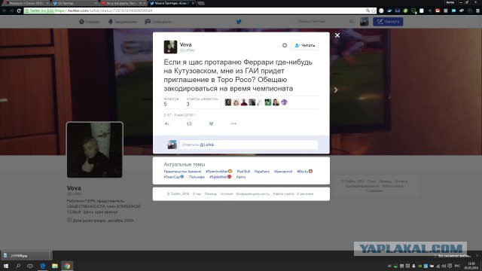The height and width of the screenshot is (271, 482).
Task: Click the address bar URL
Action: click(x=104, y=11)
